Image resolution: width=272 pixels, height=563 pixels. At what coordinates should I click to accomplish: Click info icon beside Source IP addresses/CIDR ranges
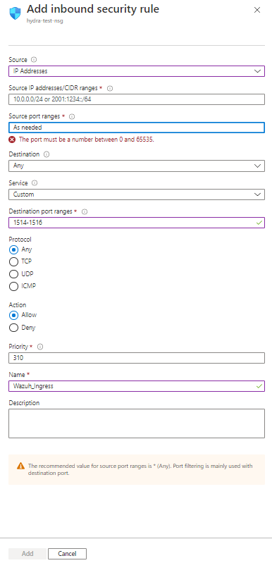pos(110,88)
